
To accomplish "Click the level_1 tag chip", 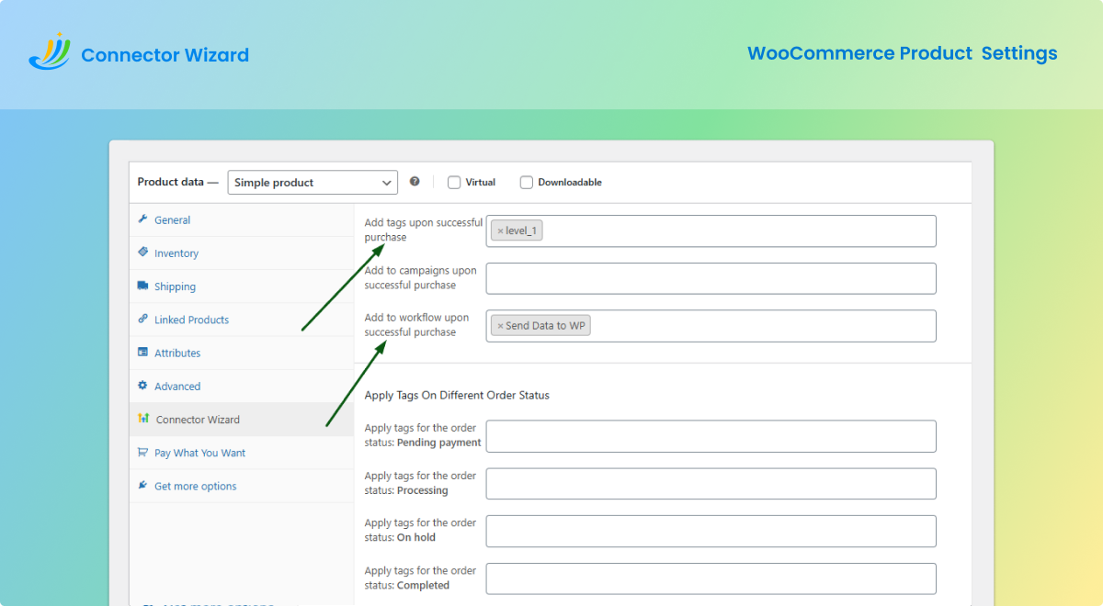I will point(517,231).
